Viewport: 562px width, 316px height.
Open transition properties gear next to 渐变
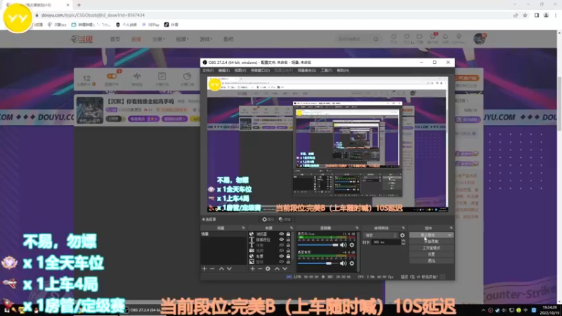tap(403, 235)
